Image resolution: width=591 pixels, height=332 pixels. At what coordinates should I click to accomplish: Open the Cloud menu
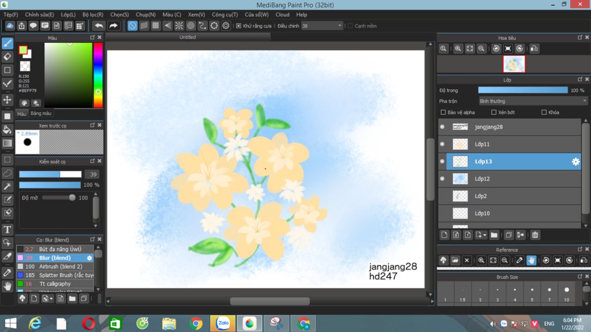(282, 14)
